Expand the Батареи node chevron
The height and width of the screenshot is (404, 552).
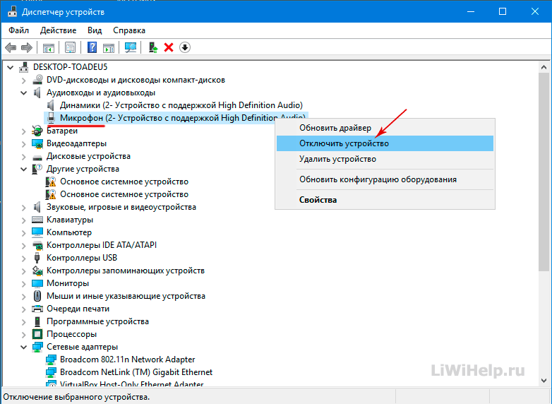23,131
